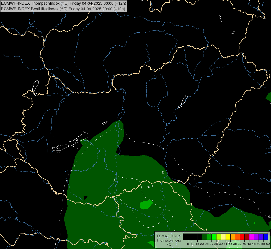Screen dimensions: 271x249
Task: Click the small black hole inside green area
Action: 86,198
